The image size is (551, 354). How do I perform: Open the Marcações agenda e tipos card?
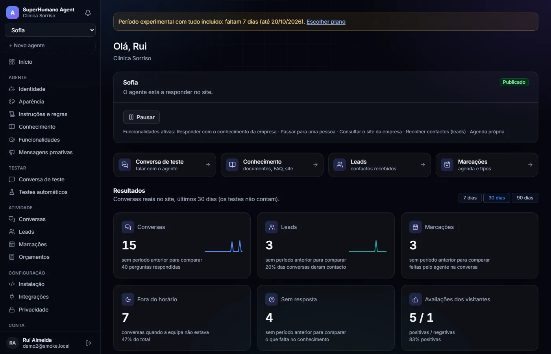[487, 165]
